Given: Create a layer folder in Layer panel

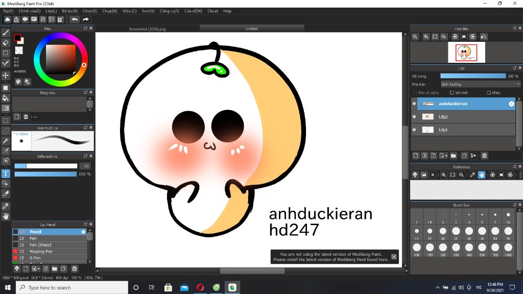Looking at the screenshot, I should click(x=454, y=155).
